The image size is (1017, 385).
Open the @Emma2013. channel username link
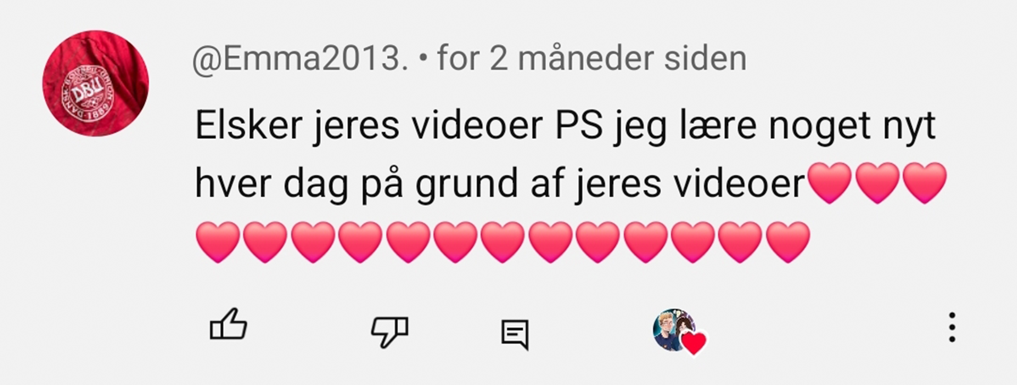pos(300,58)
